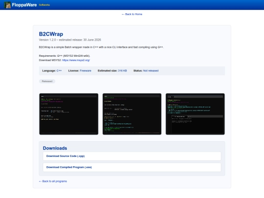
Task: Click the Version 1.2.0 release date text
Action: [x=70, y=40]
